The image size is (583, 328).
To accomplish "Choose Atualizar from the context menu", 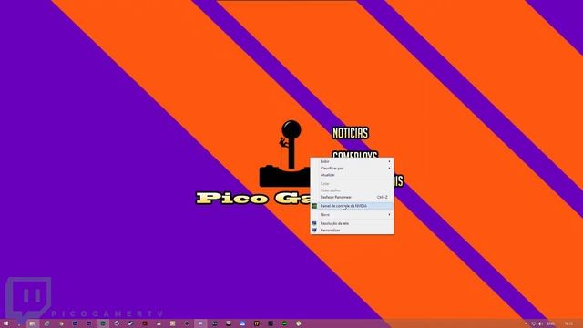I will pyautogui.click(x=352, y=175).
